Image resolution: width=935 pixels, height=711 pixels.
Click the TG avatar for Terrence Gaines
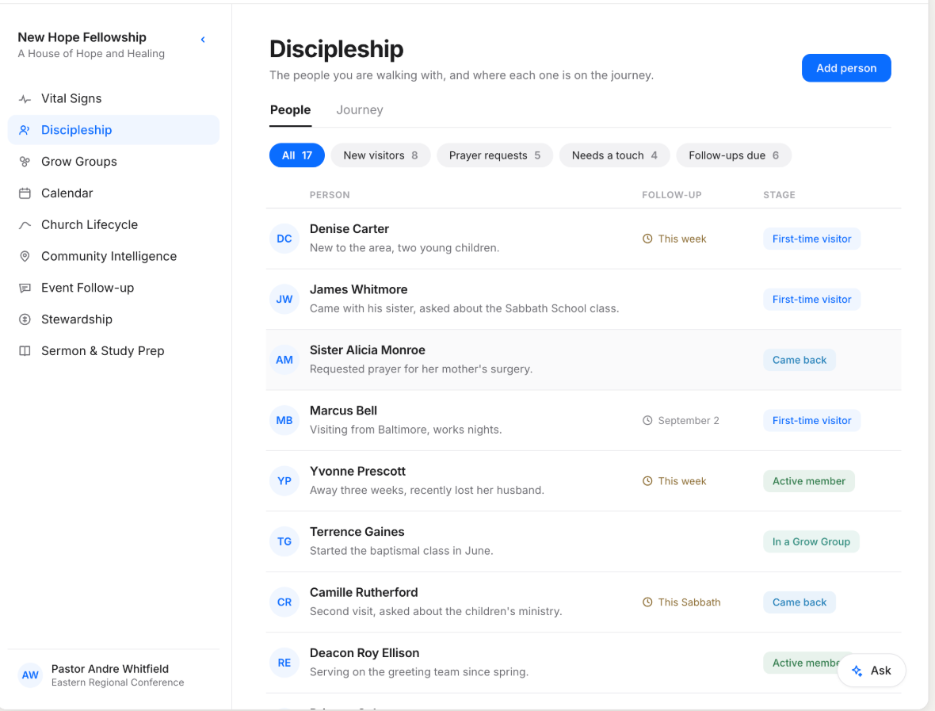[284, 541]
